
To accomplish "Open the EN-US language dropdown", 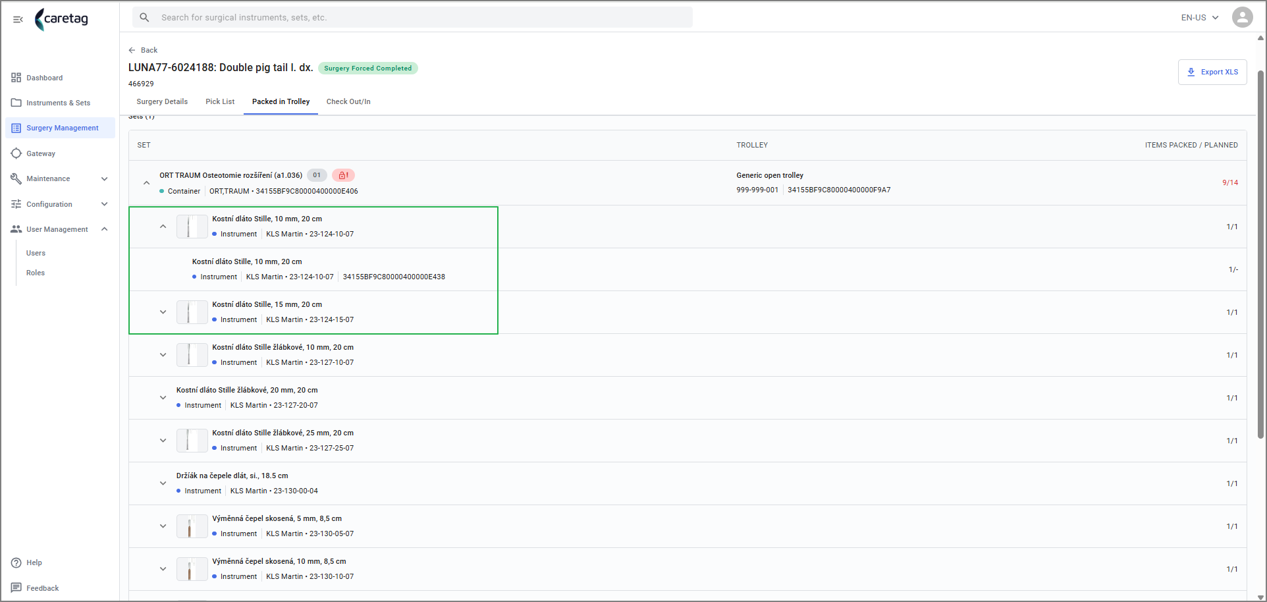I will pos(1200,18).
